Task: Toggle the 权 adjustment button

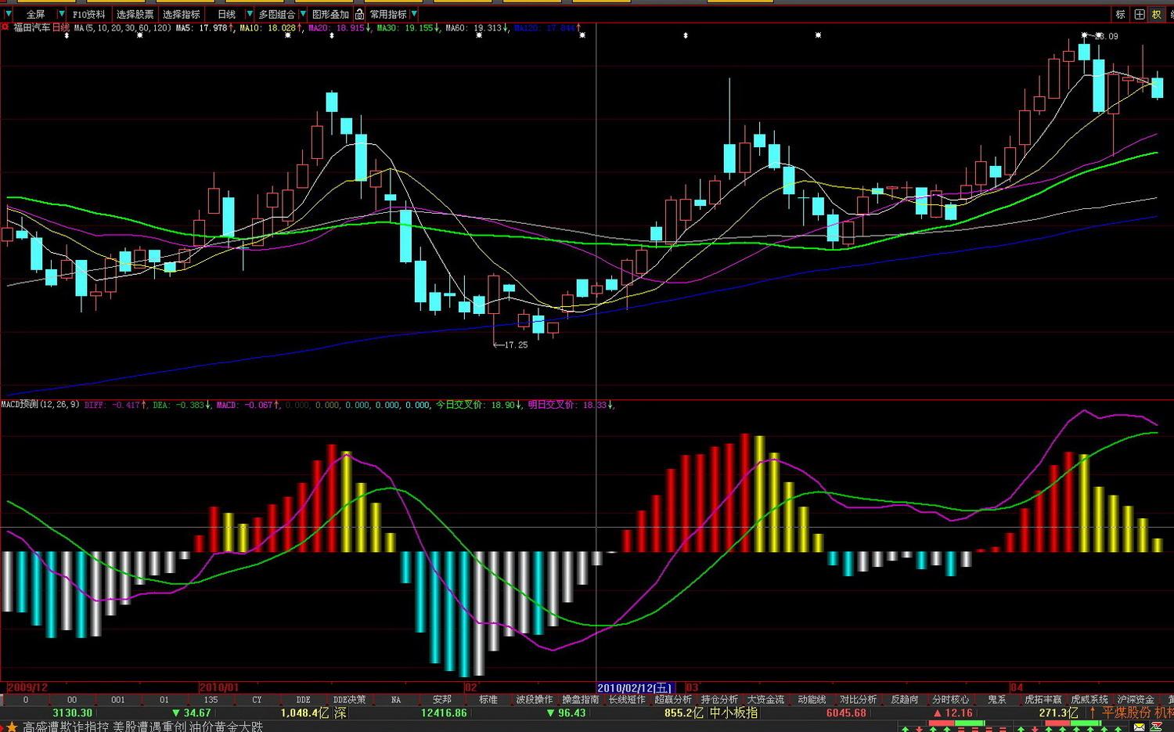Action: [1157, 14]
